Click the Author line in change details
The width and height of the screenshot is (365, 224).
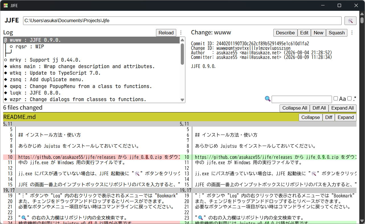point(261,53)
